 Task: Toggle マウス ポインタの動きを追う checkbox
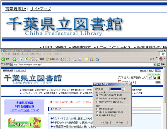tap(97, 95)
